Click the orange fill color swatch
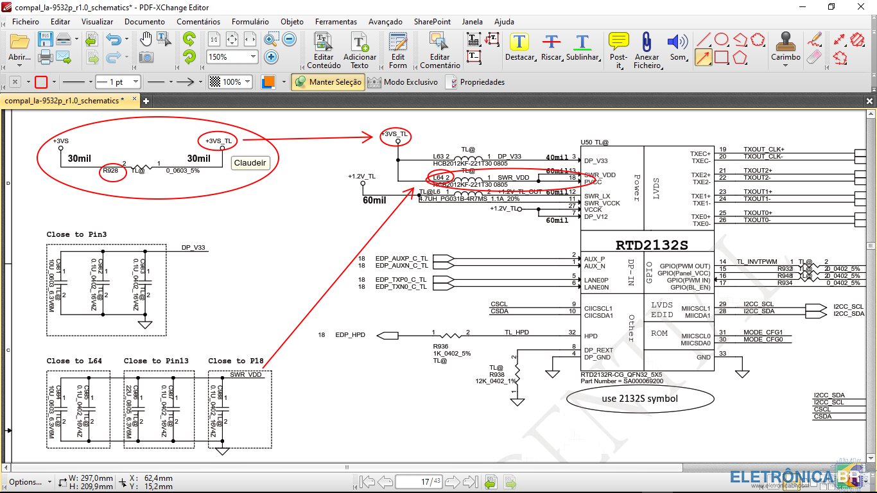This screenshot has height=493, width=877. click(x=268, y=82)
